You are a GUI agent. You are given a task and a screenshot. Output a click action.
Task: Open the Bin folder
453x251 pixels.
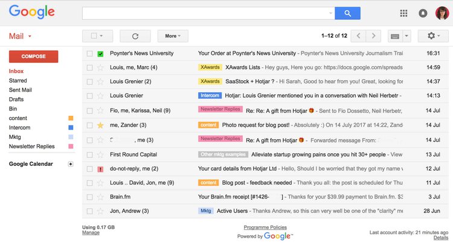pyautogui.click(x=13, y=109)
